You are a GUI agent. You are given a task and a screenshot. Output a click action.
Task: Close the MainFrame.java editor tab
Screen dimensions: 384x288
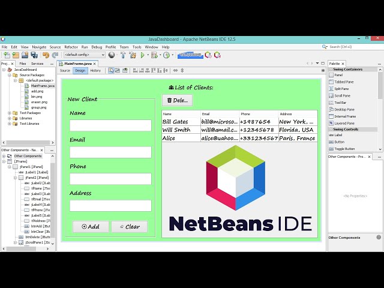point(95,64)
